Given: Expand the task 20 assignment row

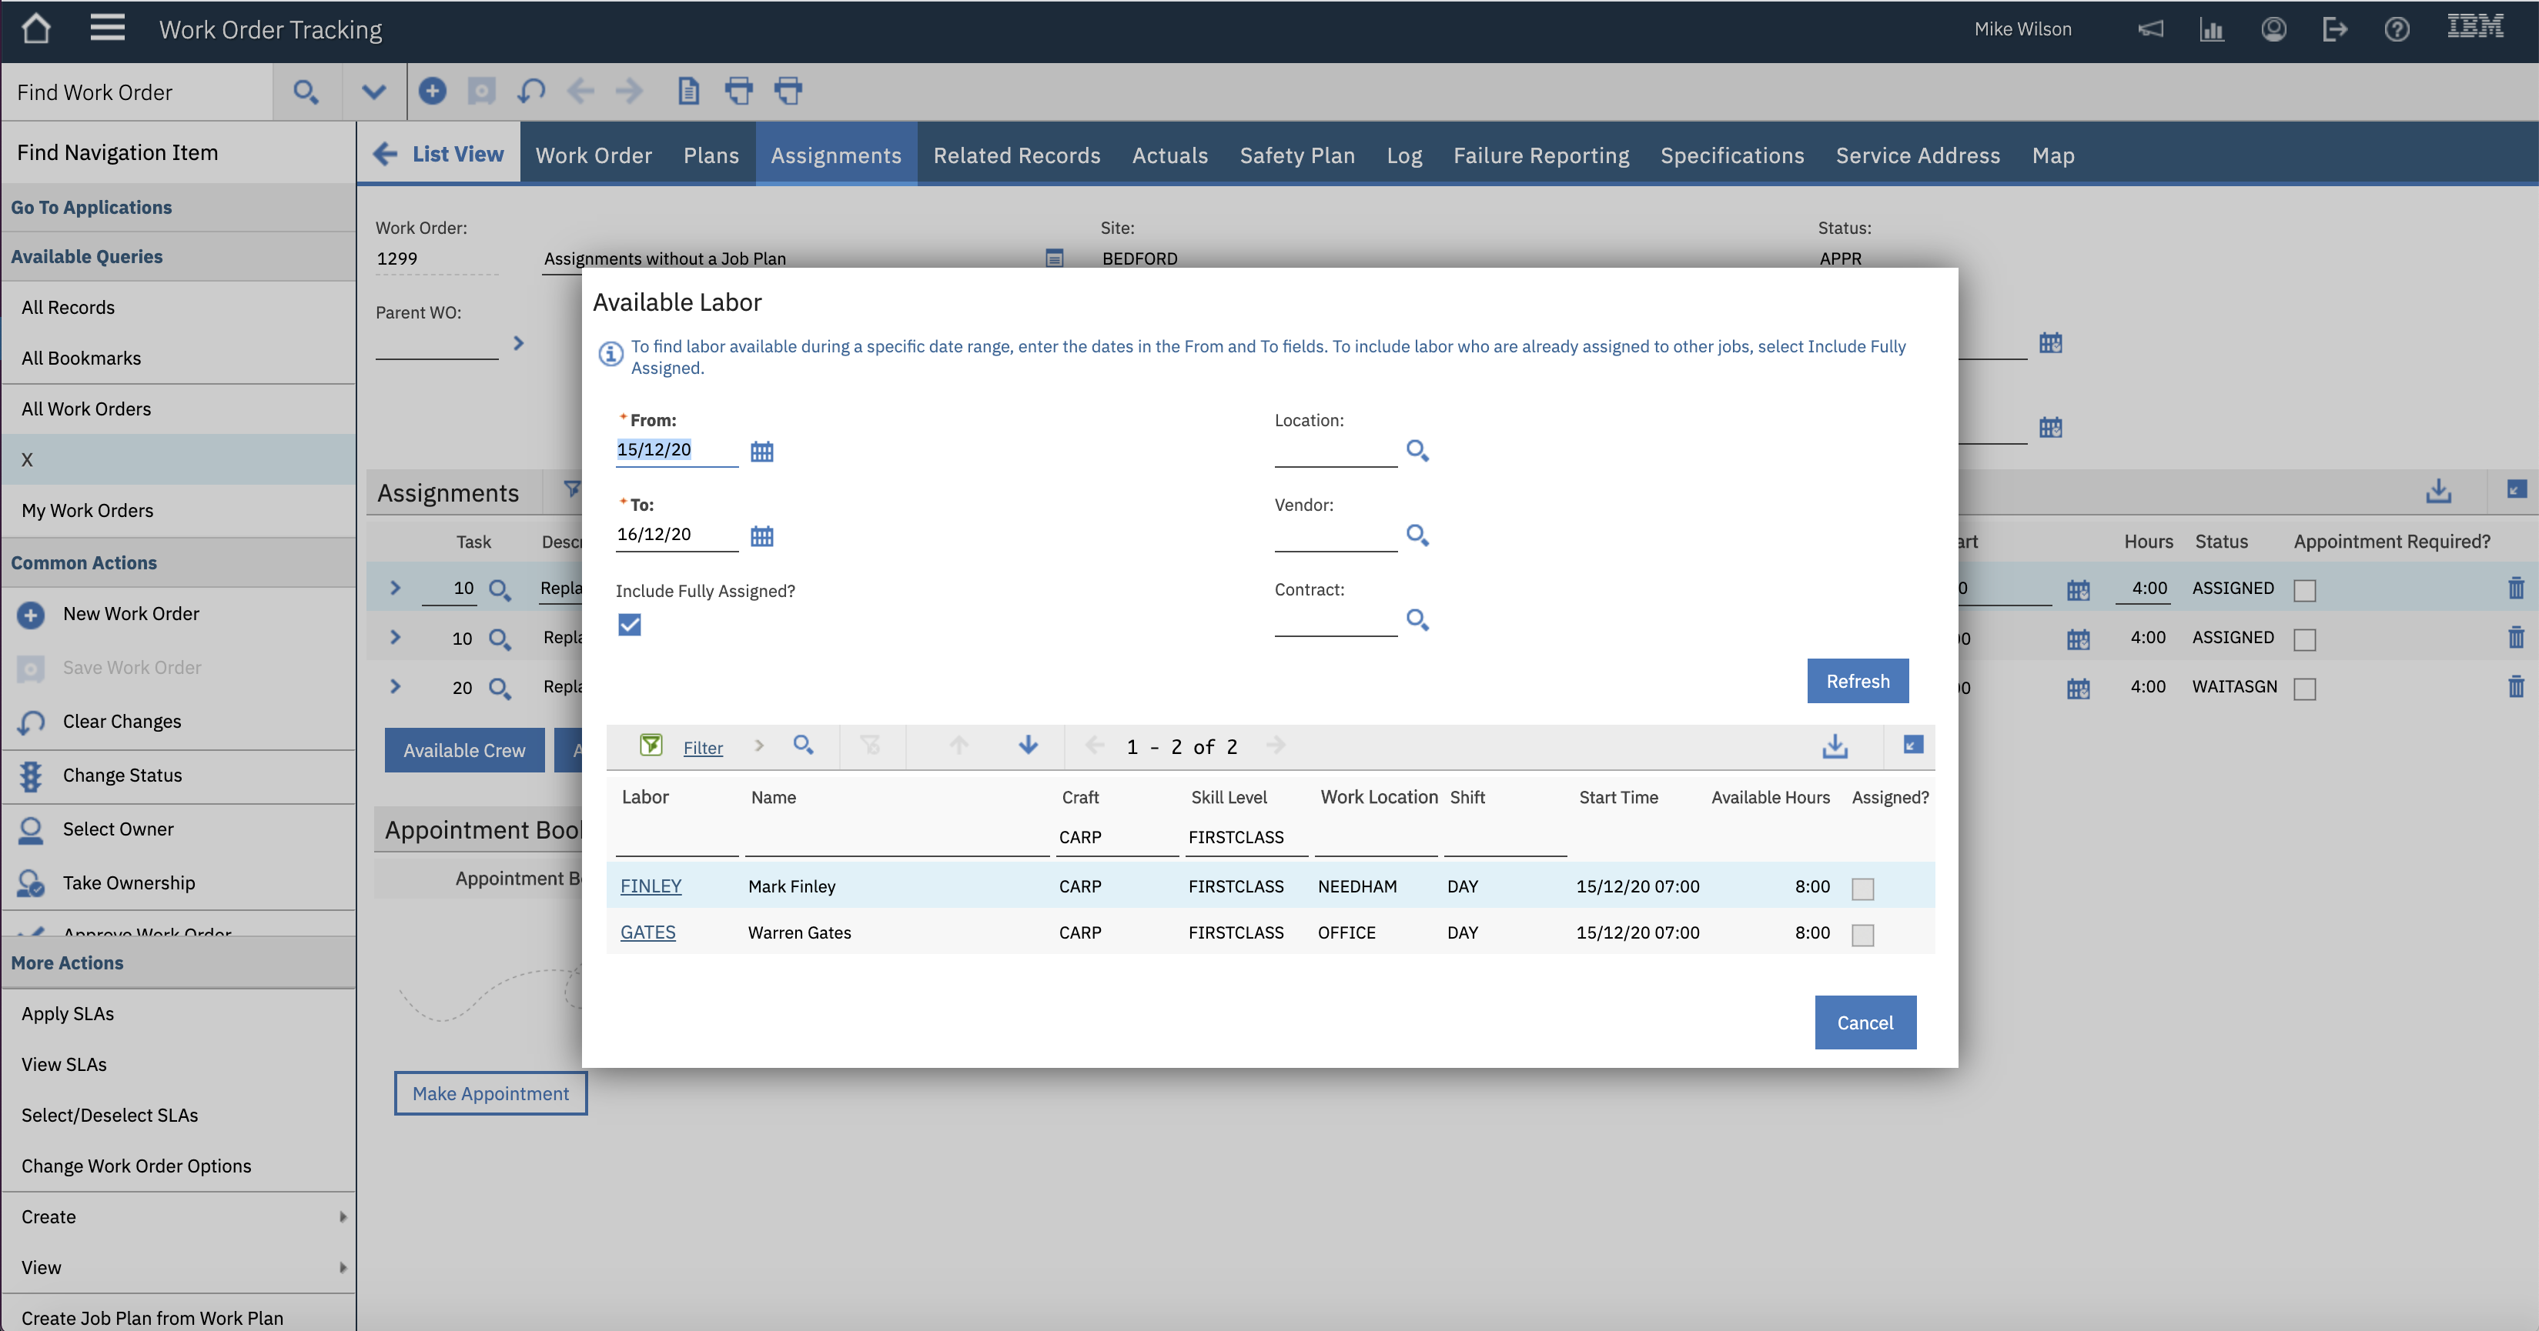Looking at the screenshot, I should point(395,687).
